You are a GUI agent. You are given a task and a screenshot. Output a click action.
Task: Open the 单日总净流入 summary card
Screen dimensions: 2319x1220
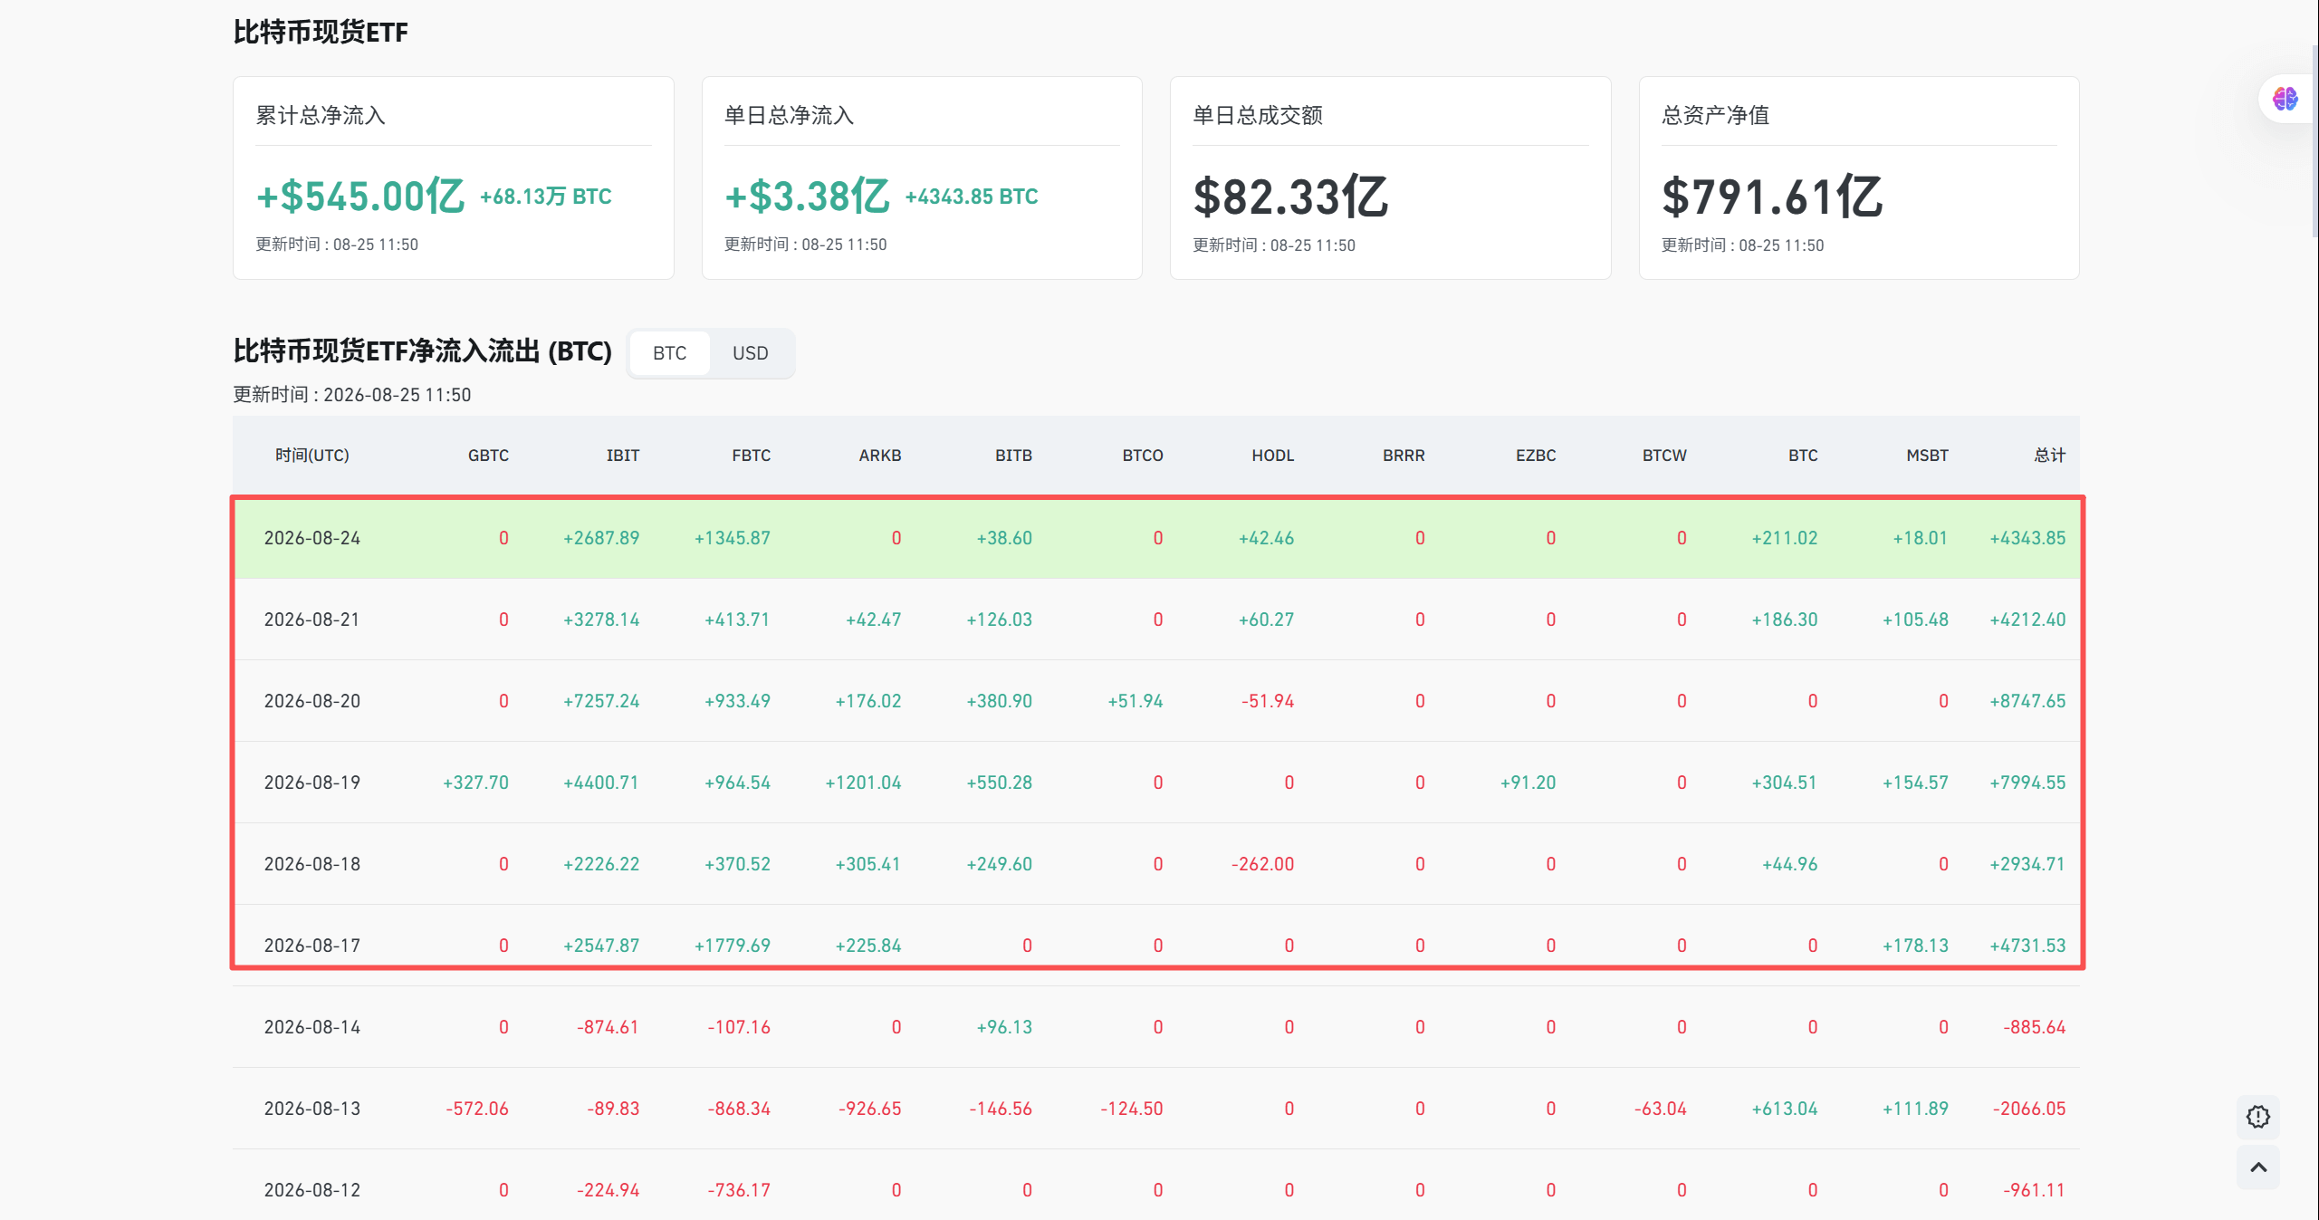click(x=922, y=178)
